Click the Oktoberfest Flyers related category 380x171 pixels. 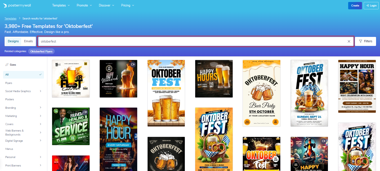coord(41,52)
